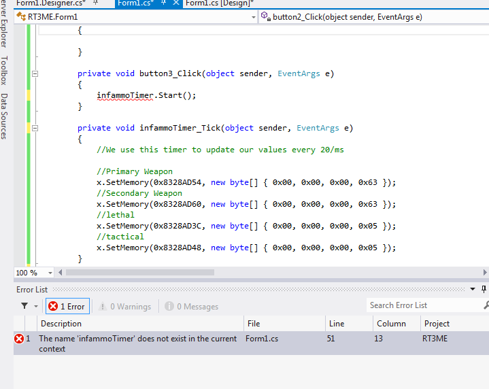The height and width of the screenshot is (389, 489).
Task: Toggle the 0 Warnings filter
Action: click(x=123, y=307)
